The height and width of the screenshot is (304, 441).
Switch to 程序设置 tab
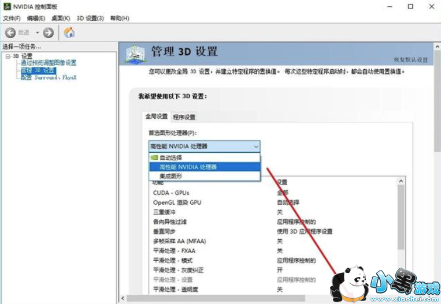point(184,117)
